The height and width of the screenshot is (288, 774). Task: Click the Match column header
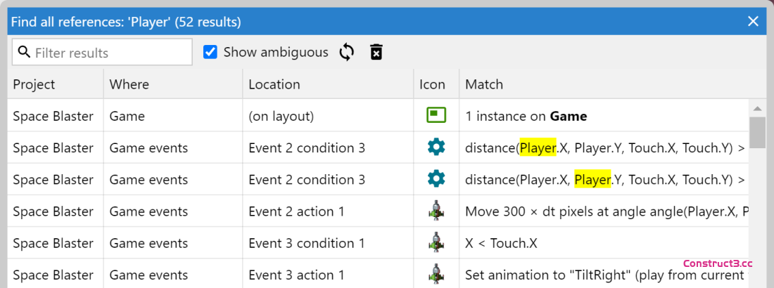484,84
